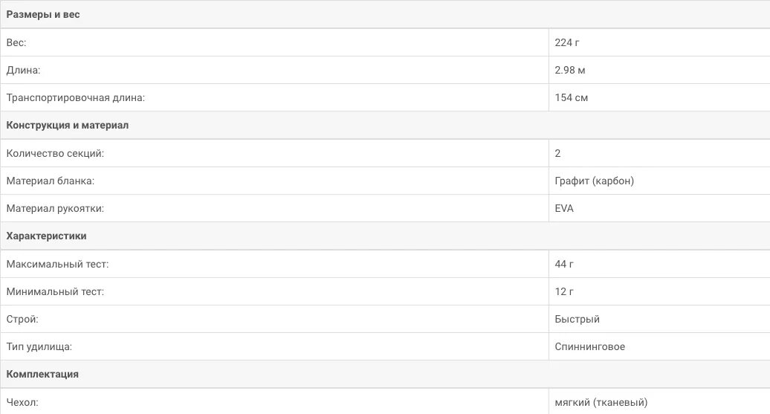Select the 'Максимальный тест:' label
The height and width of the screenshot is (414, 770).
click(x=57, y=264)
